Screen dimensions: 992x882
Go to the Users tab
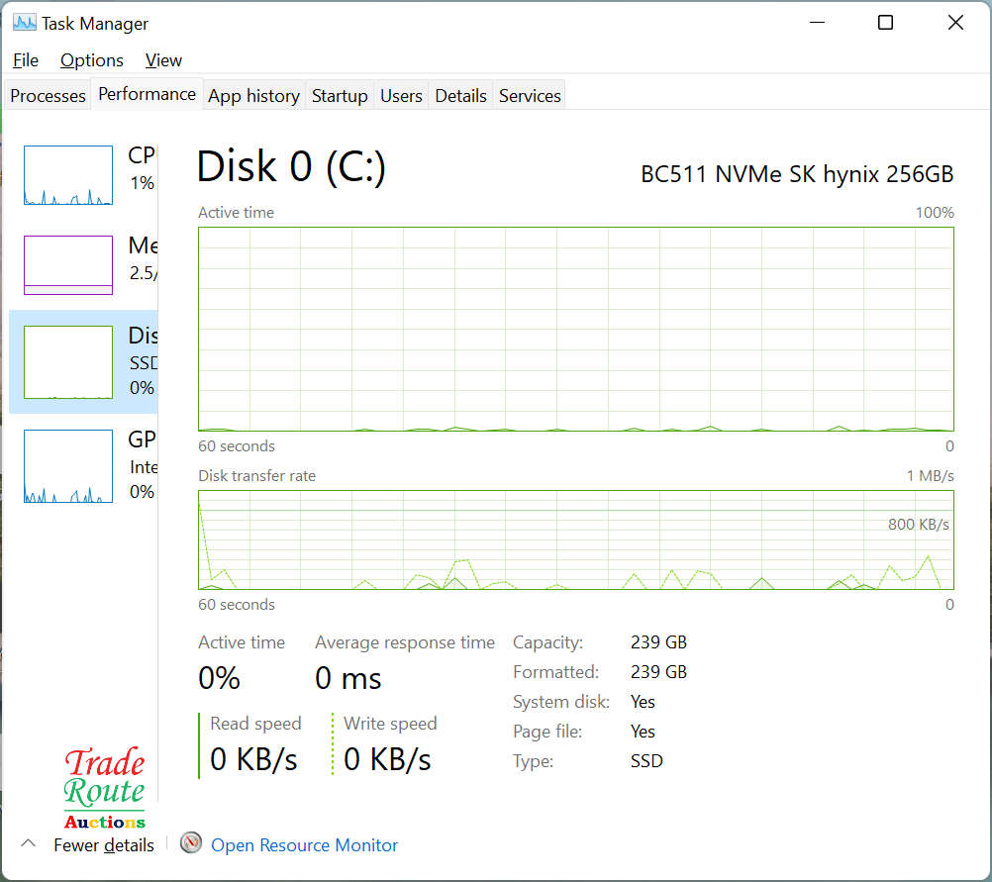click(401, 96)
